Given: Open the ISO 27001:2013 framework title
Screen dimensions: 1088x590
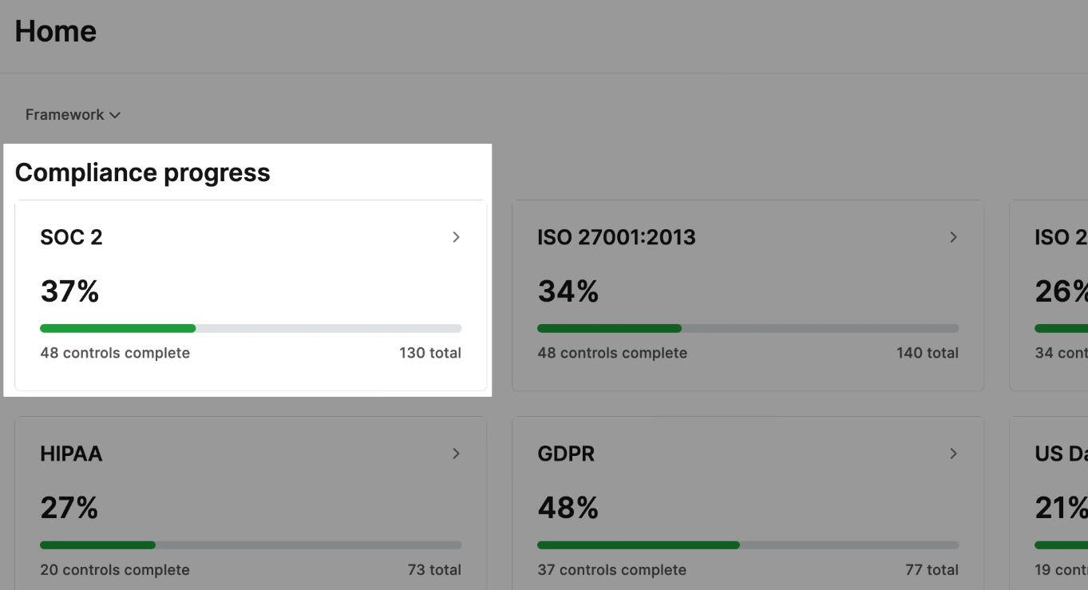Looking at the screenshot, I should pos(616,237).
